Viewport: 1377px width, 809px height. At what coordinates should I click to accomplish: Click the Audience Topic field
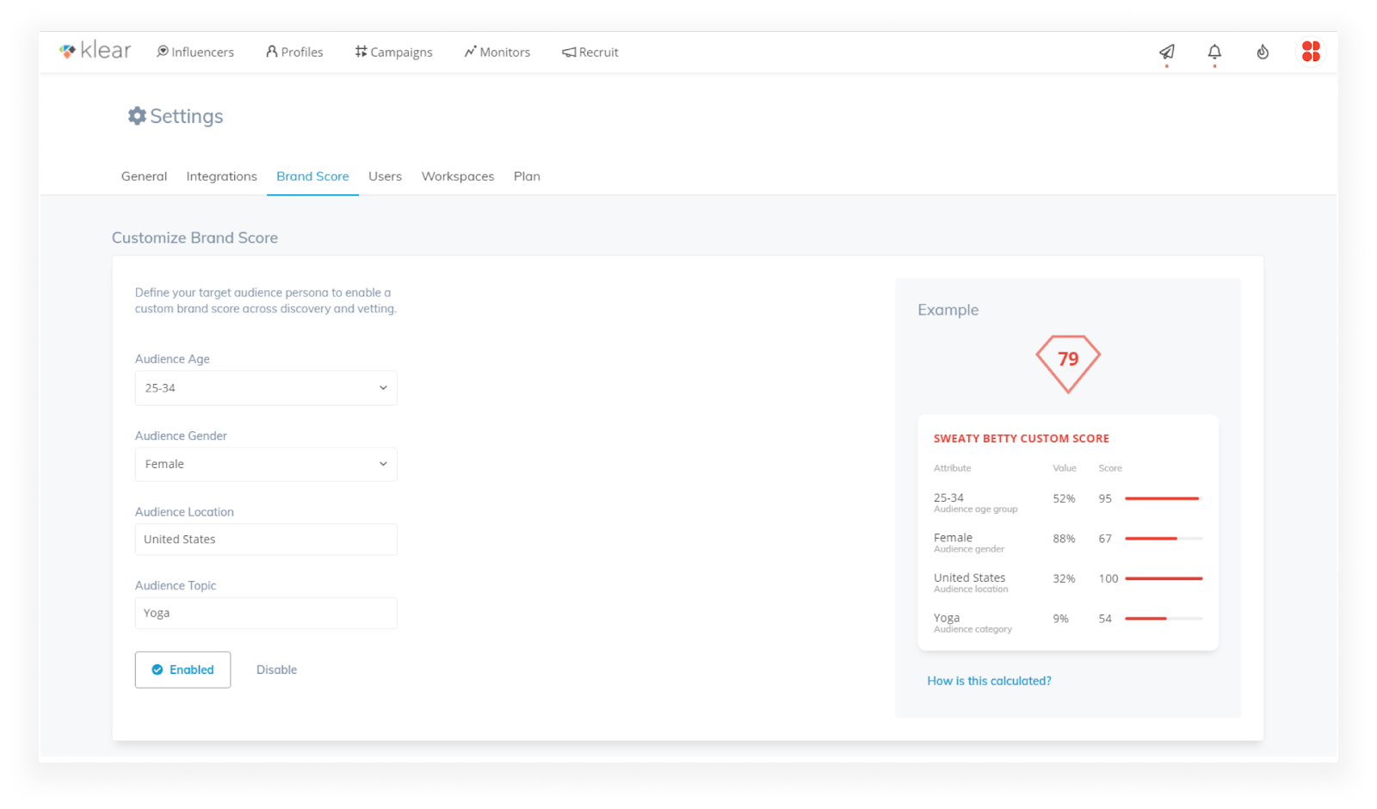(x=266, y=613)
